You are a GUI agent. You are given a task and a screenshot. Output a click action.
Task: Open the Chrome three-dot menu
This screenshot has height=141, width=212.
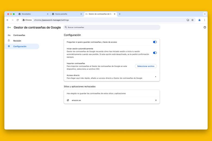[x=205, y=20]
